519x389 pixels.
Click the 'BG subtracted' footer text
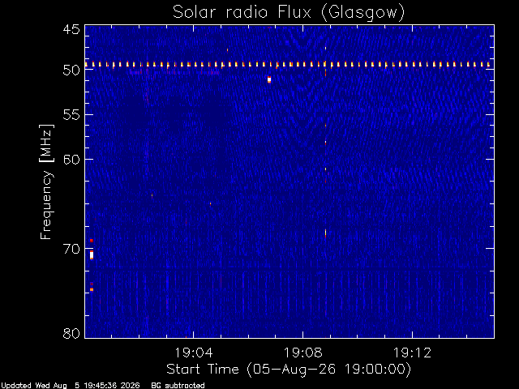coord(178,386)
